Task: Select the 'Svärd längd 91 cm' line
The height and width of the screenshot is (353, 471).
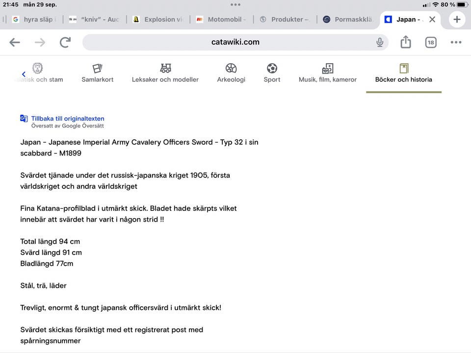Action: tap(51, 253)
